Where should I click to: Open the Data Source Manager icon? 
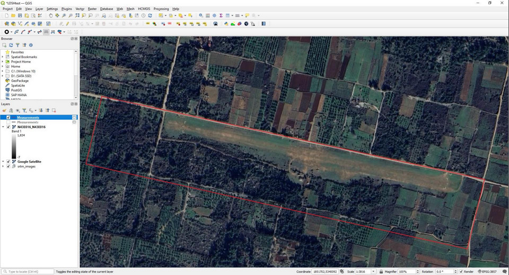(x=6, y=24)
